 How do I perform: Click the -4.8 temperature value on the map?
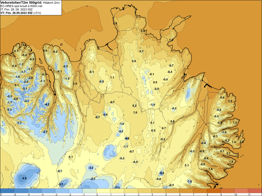pos(24,178)
